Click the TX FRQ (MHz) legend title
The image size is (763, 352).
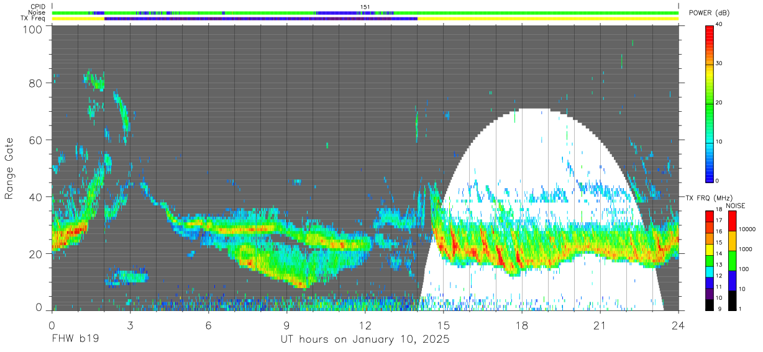708,198
